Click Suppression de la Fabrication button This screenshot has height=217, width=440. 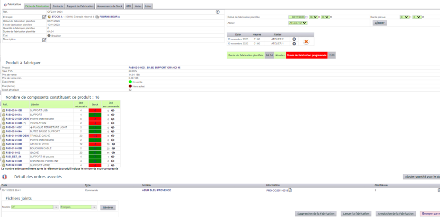click(316, 214)
